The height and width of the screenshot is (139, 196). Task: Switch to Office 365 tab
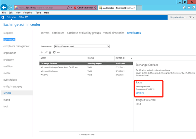click(x=23, y=17)
